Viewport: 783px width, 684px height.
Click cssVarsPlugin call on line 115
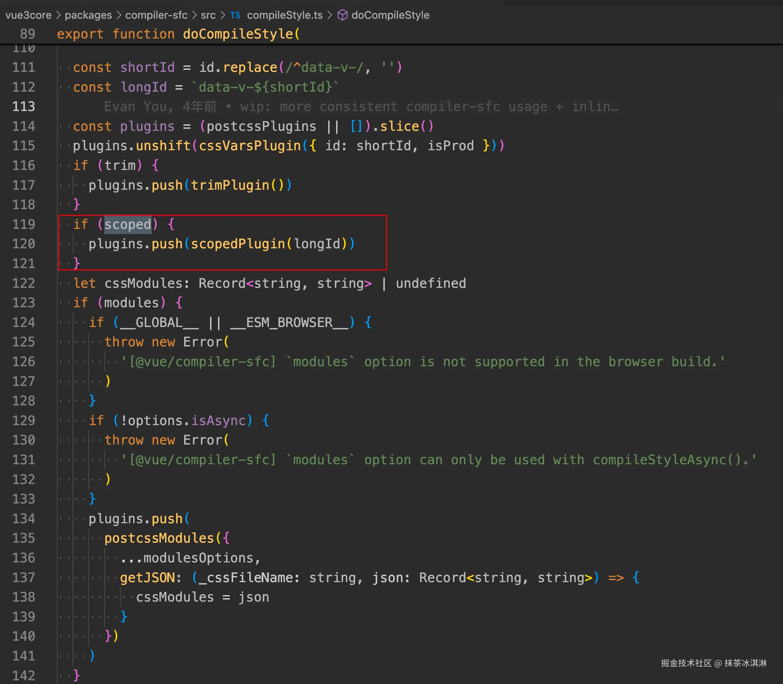[x=250, y=146]
